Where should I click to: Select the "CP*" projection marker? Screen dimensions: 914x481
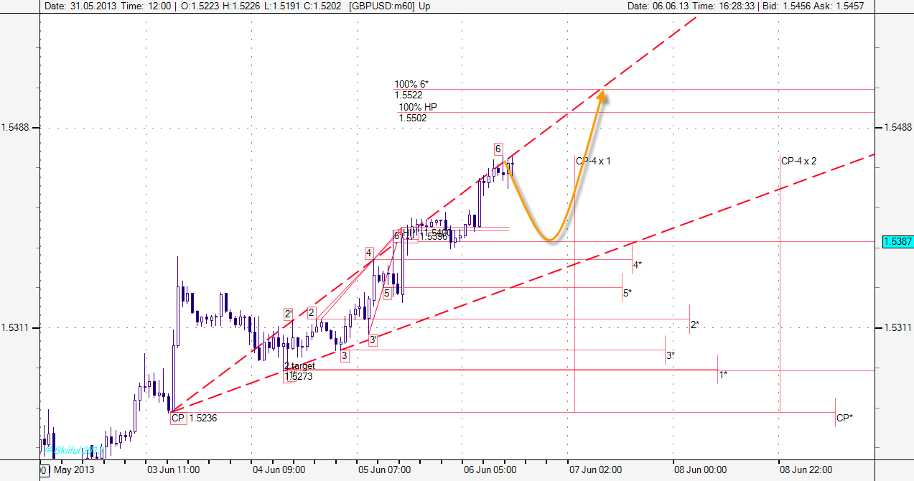pos(844,417)
